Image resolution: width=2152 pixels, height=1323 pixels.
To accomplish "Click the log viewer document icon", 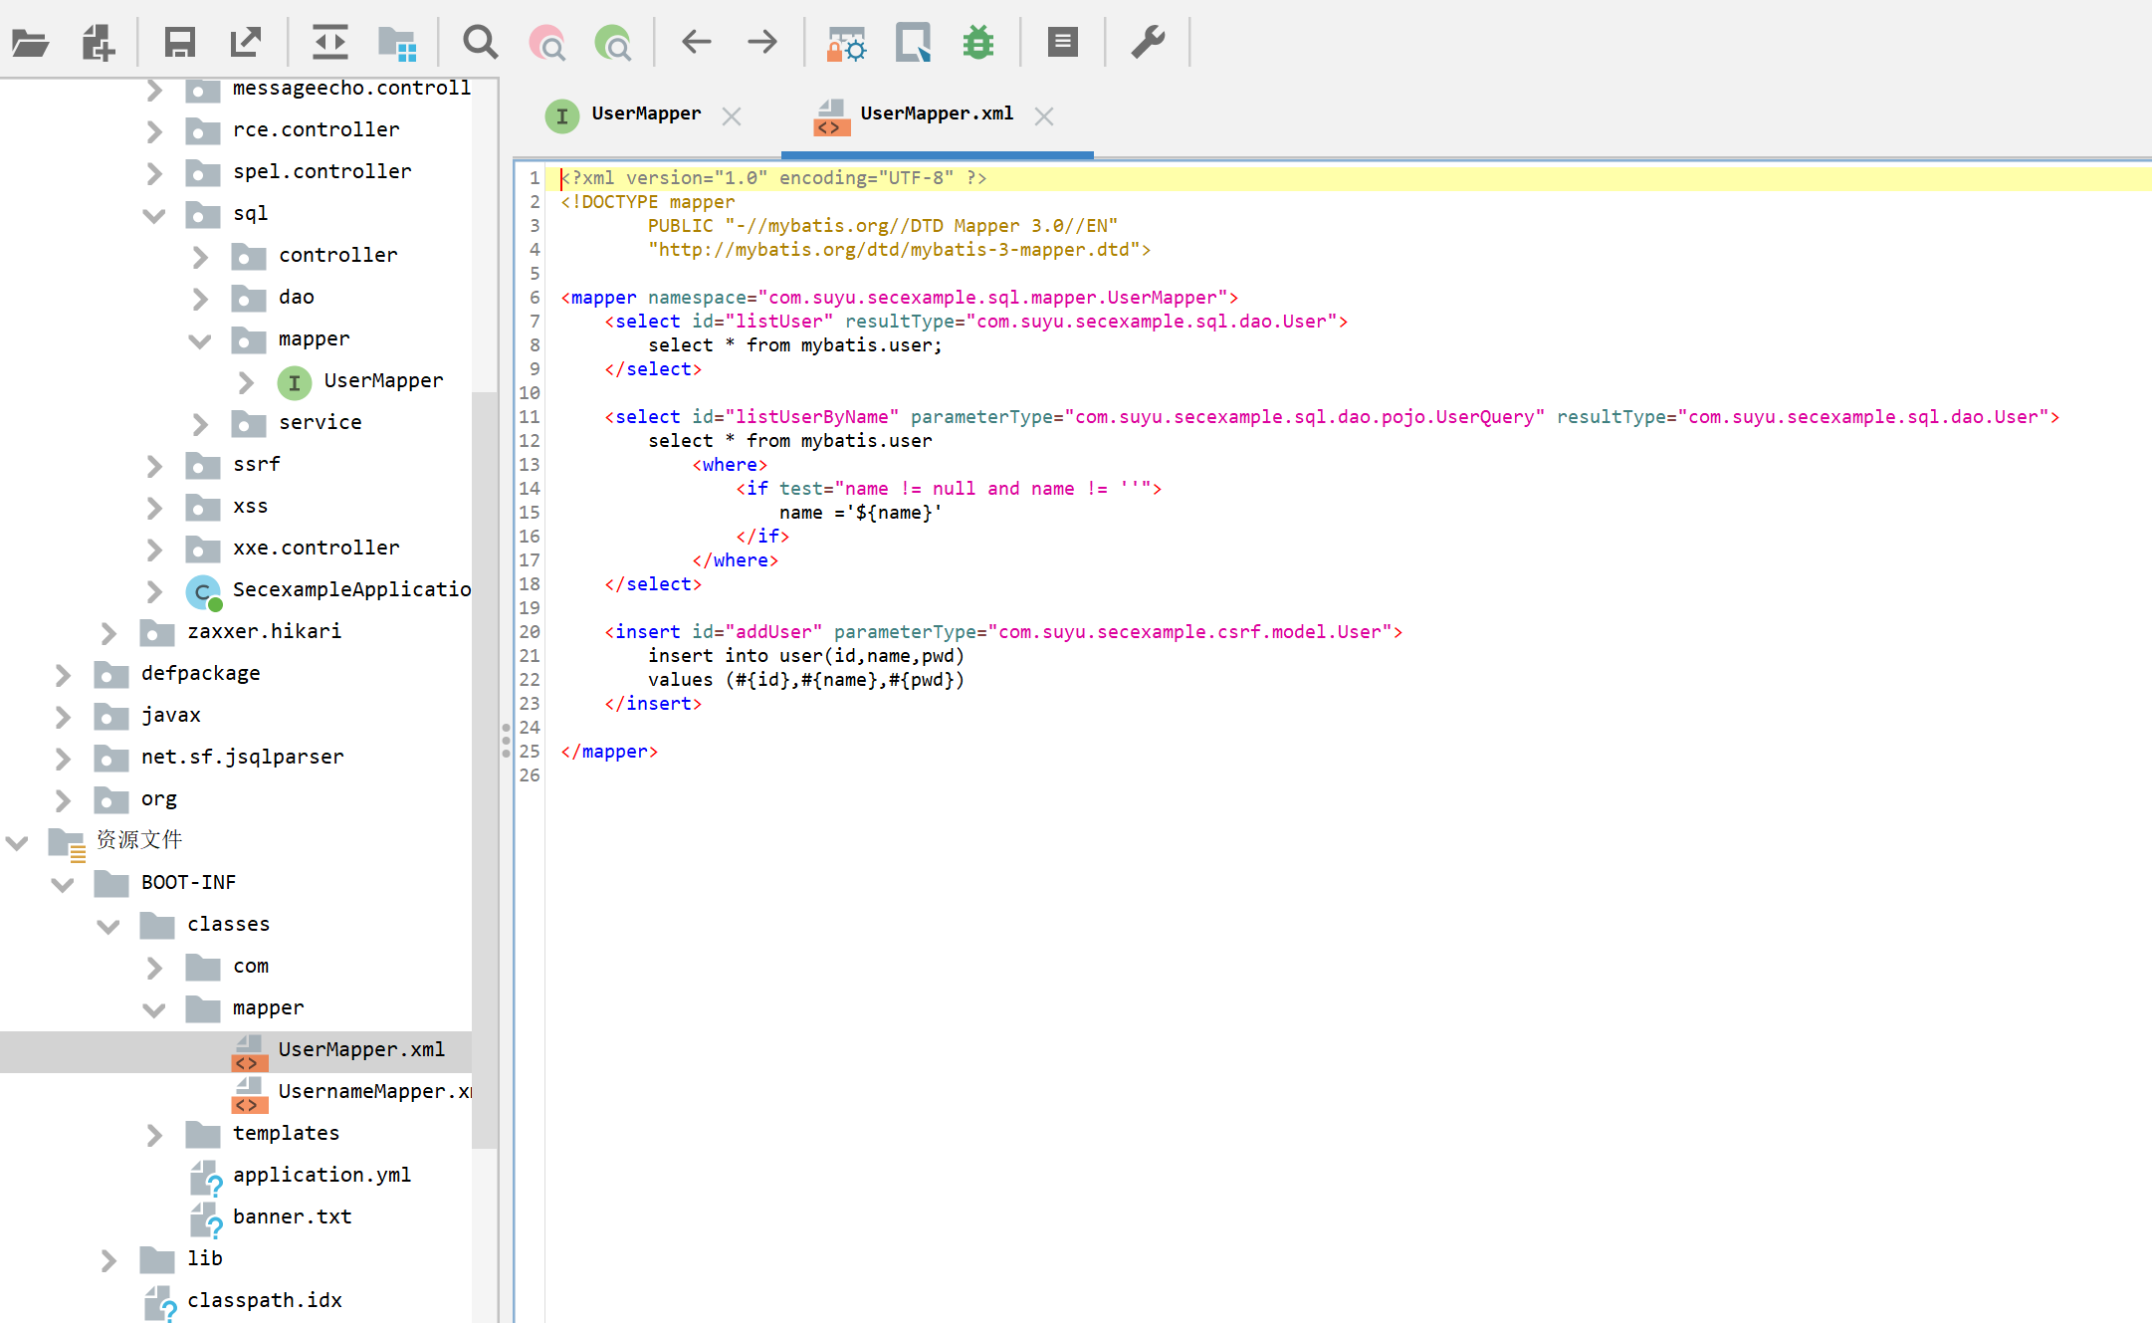I will point(1062,43).
